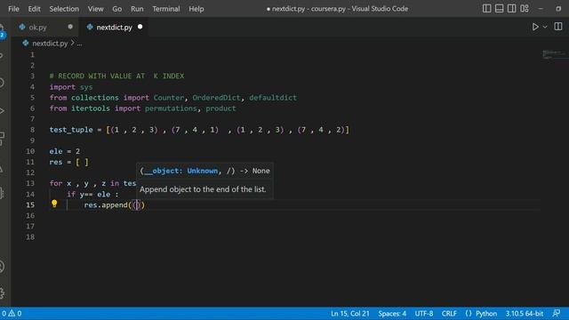Open the File menu
569x320 pixels.
[13, 9]
